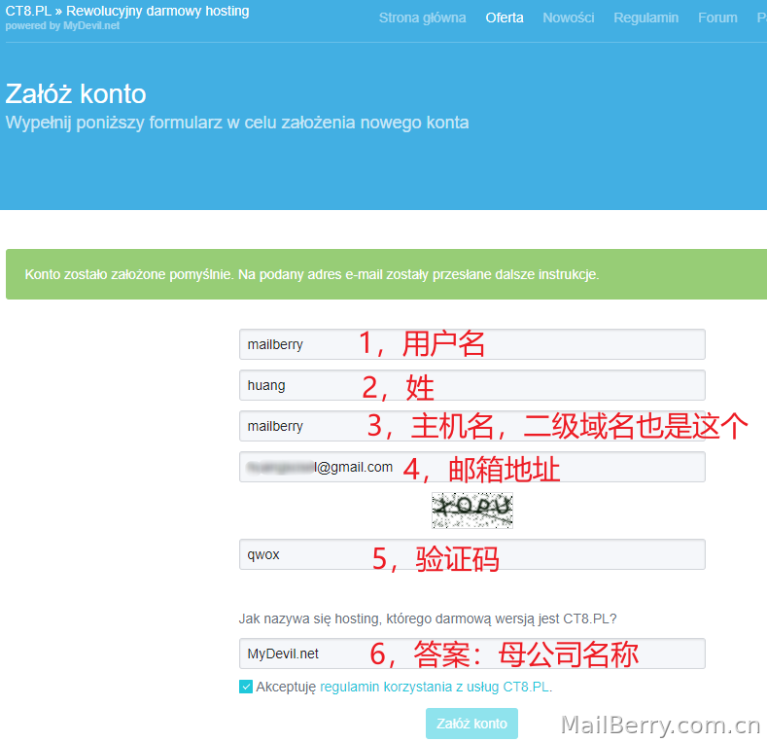Open the Oferta menu item
Image resolution: width=767 pixels, height=742 pixels.
(505, 18)
